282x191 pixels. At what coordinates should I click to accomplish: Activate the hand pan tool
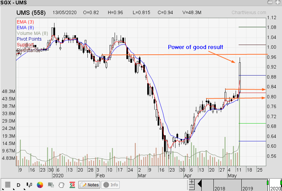click(62, 185)
